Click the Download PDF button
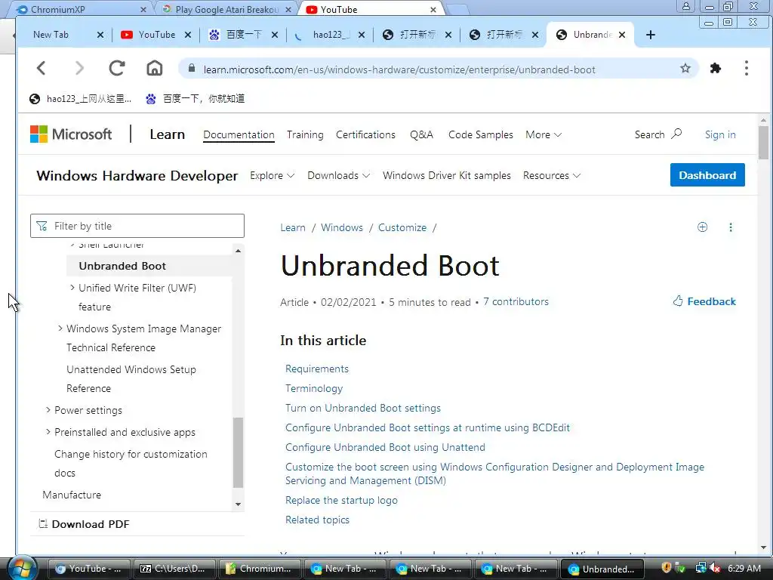Viewport: 773px width, 580px height. tap(85, 524)
